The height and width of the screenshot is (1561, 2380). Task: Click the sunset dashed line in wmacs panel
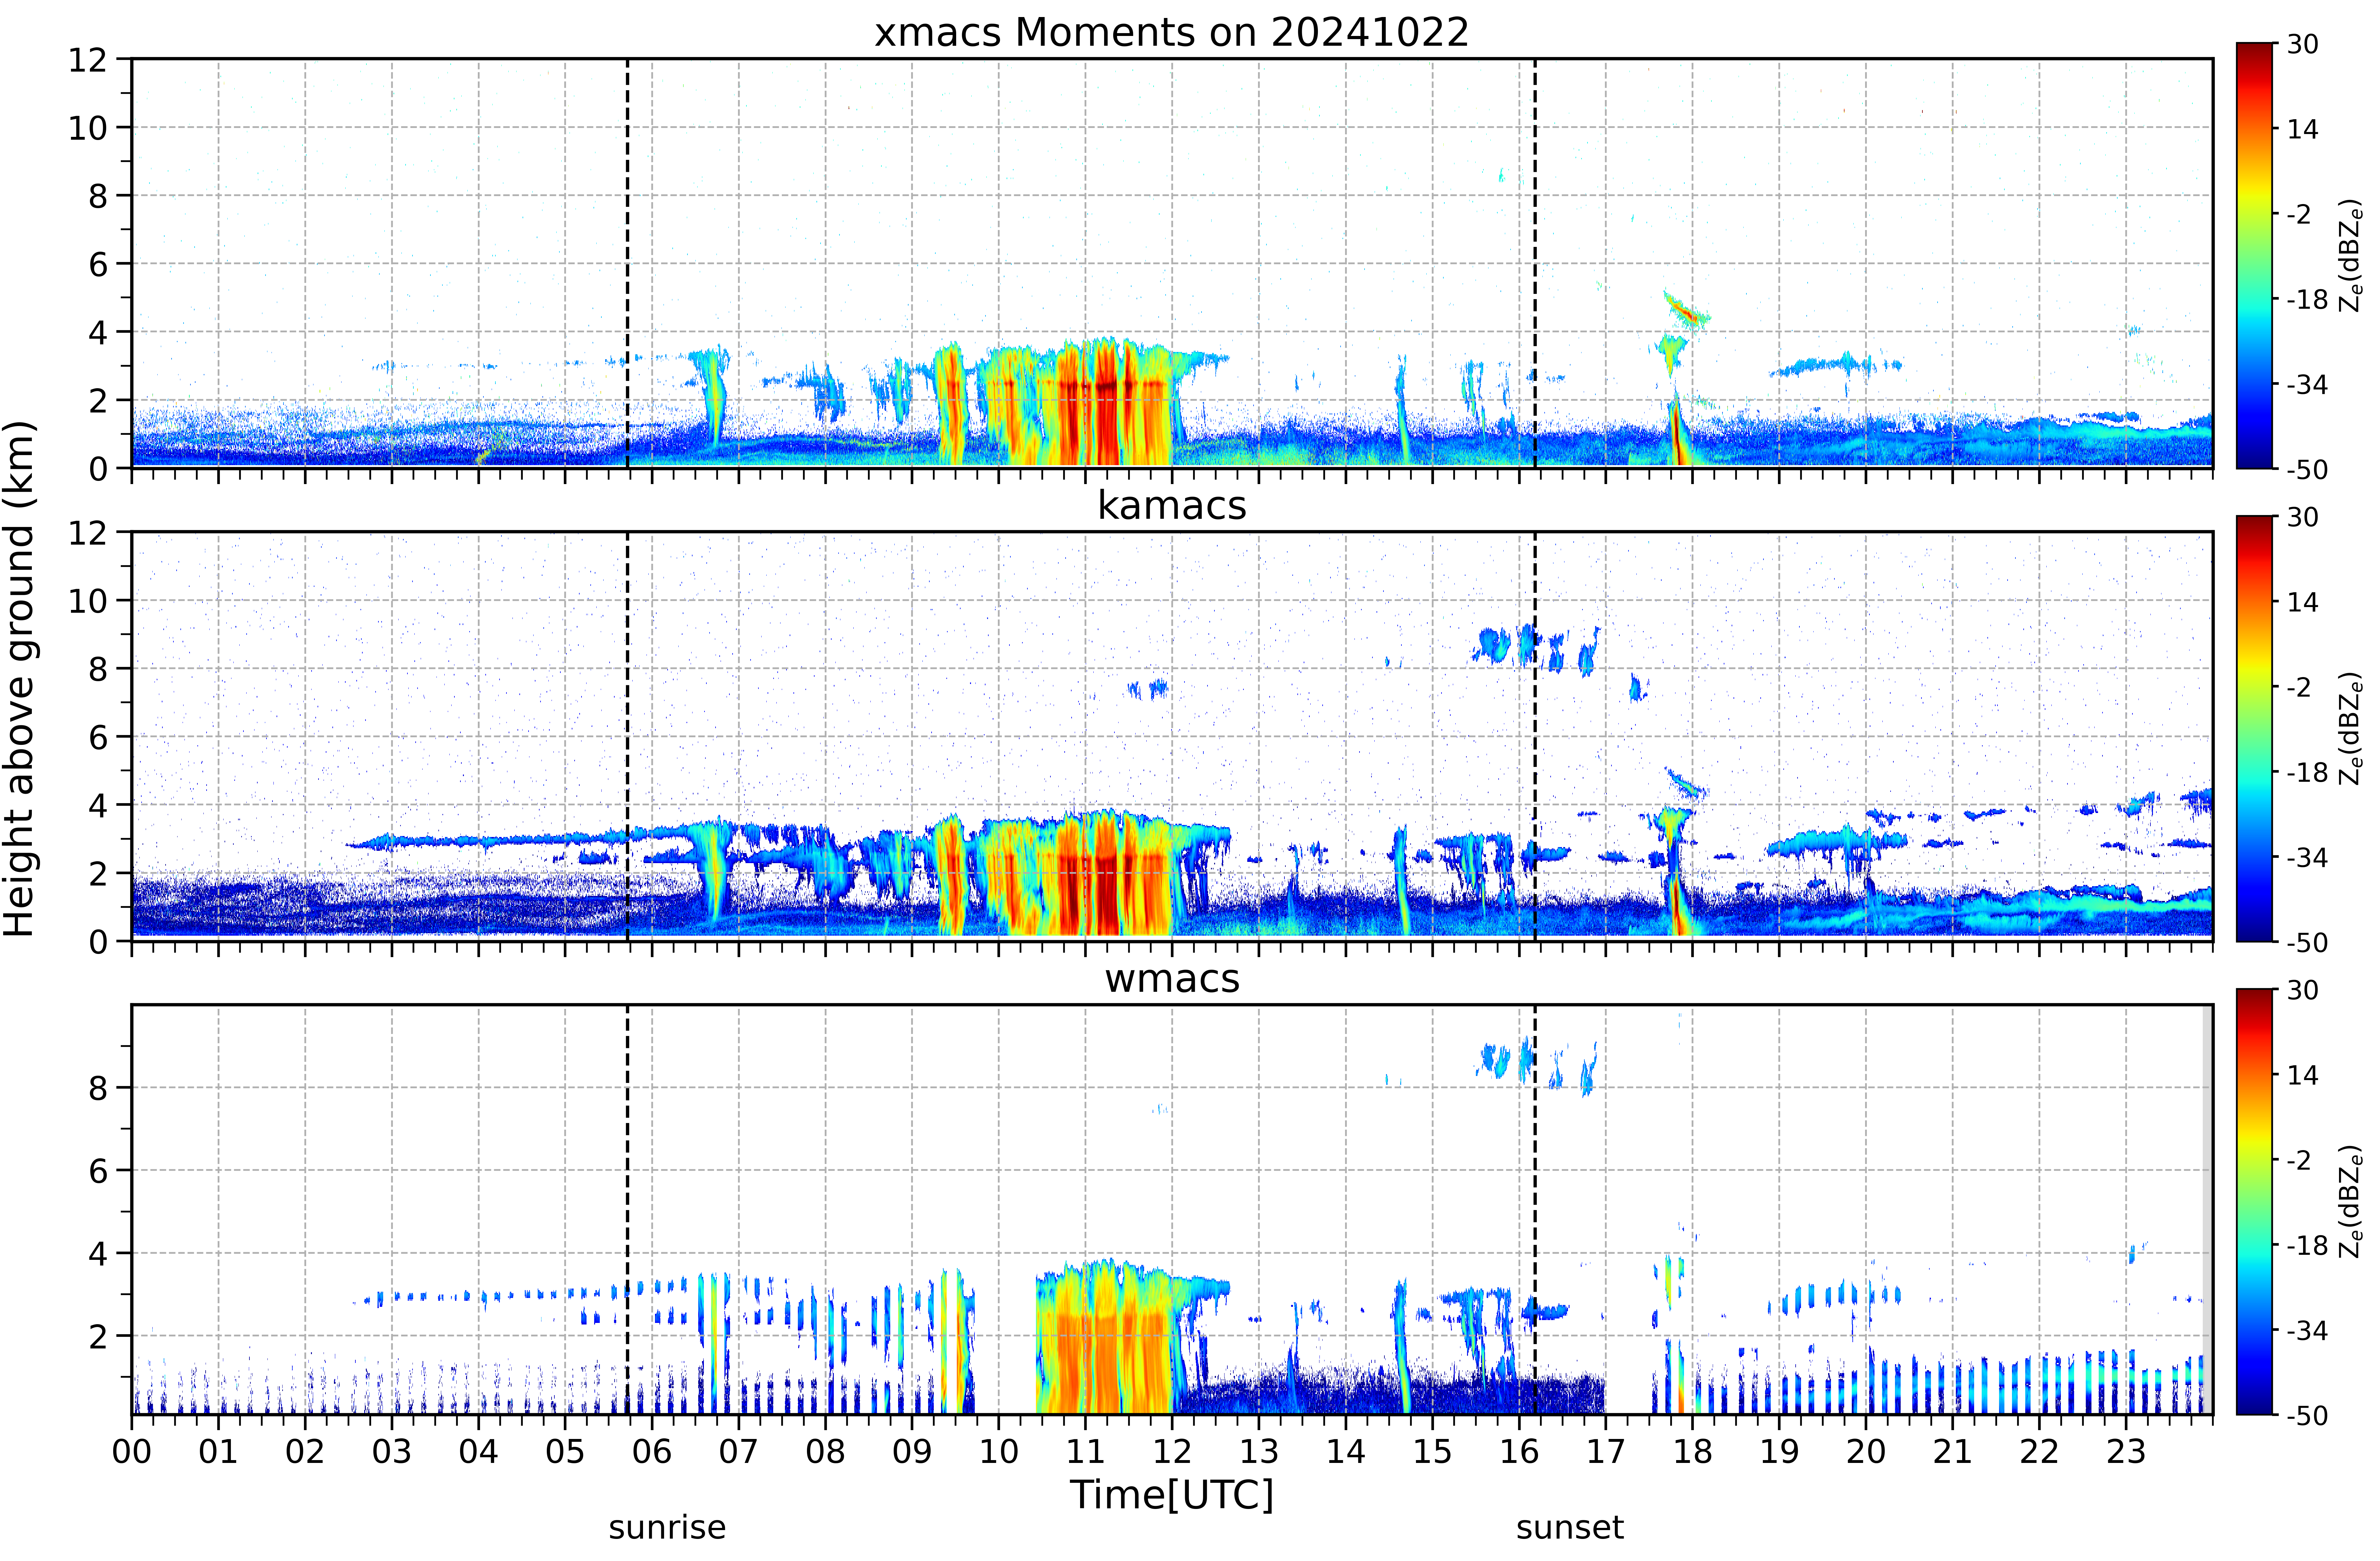[1535, 1210]
